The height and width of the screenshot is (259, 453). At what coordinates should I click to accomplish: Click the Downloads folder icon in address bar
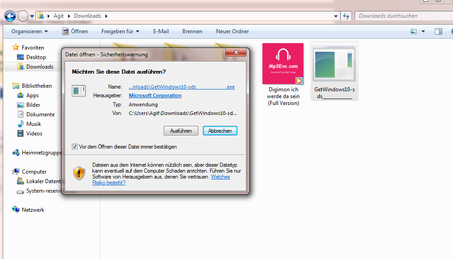pos(41,16)
